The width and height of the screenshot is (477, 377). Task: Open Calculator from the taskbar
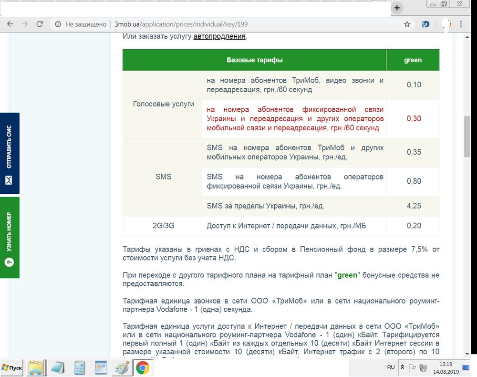[79, 368]
